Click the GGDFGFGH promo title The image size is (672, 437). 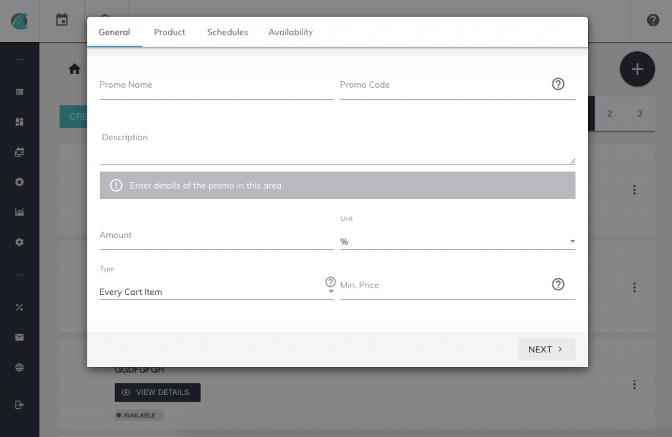[139, 370]
